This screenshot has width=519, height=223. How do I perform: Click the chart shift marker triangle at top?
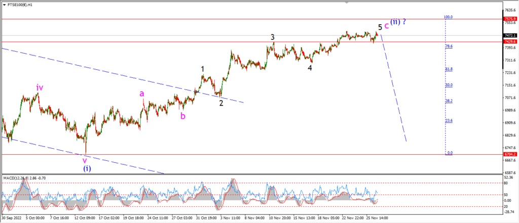(347, 3)
